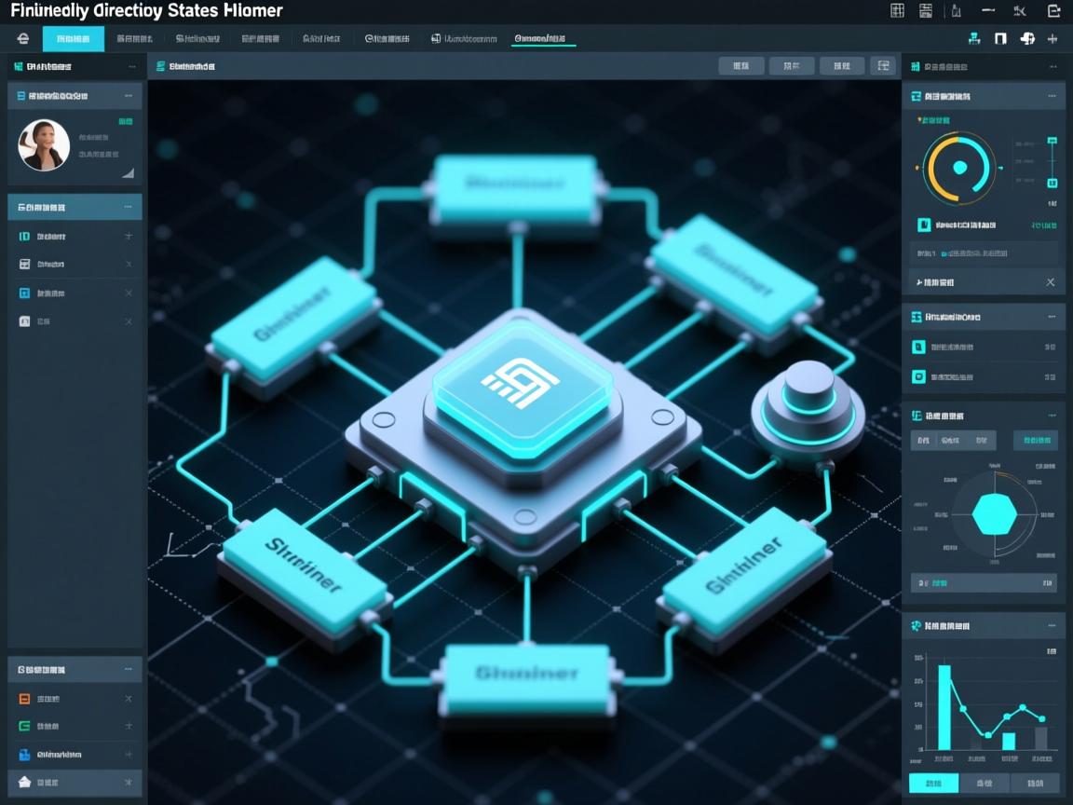
Task: Select the white house icon in the lower-left list
Action: pyautogui.click(x=24, y=782)
